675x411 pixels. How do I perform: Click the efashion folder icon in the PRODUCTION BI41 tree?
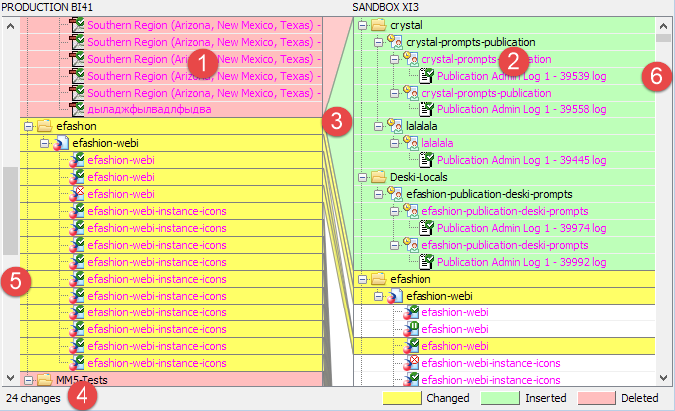(45, 126)
